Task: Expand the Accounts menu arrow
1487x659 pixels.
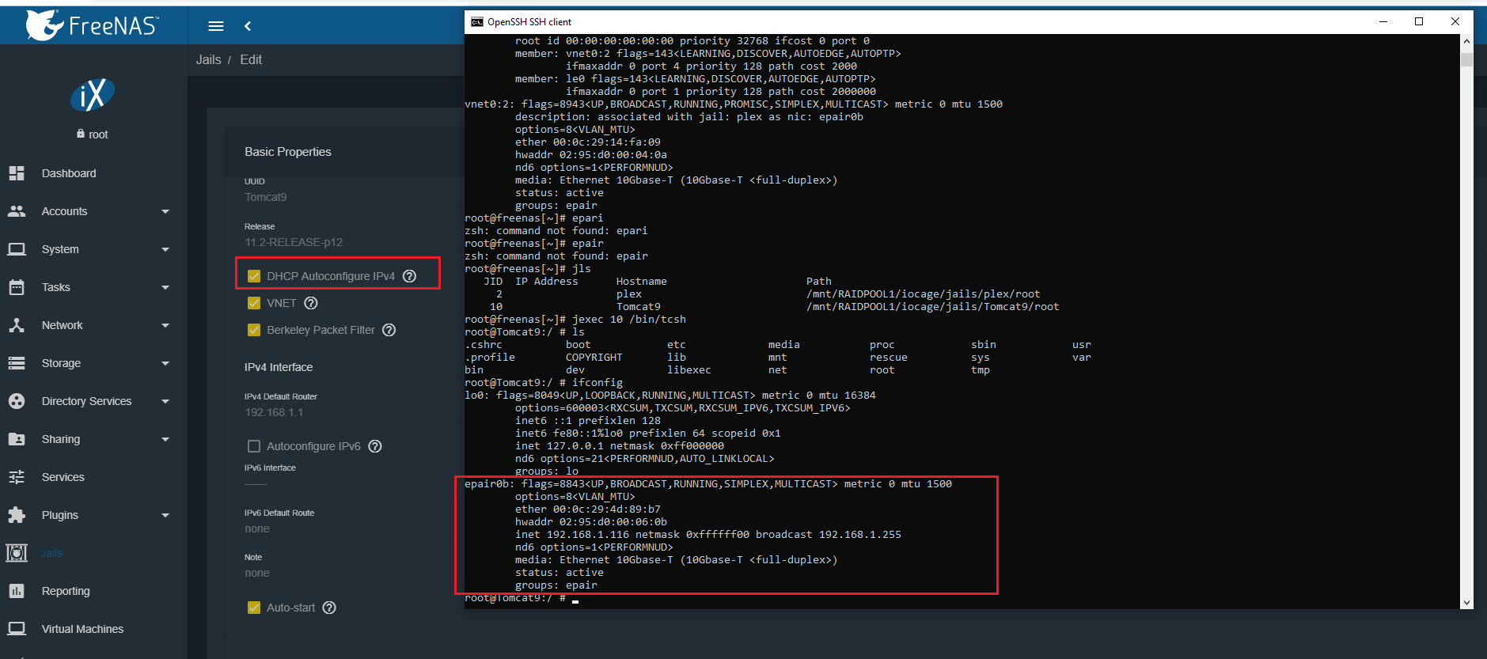Action: 165,212
